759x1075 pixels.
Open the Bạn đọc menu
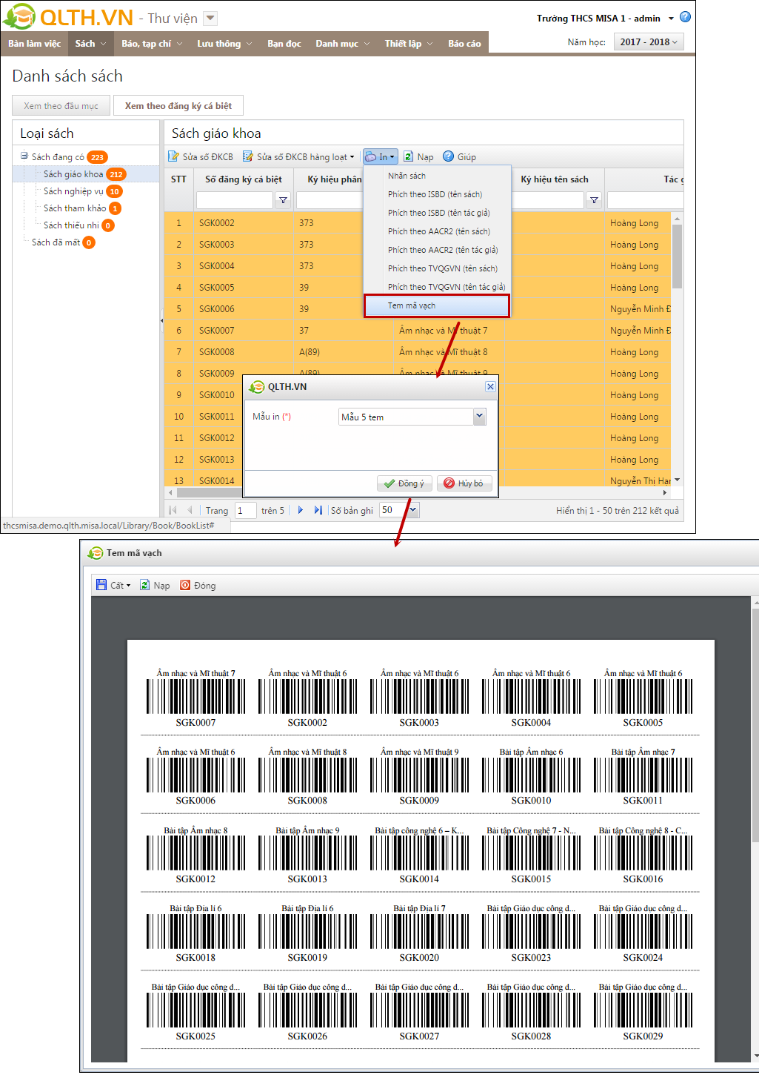click(x=284, y=43)
